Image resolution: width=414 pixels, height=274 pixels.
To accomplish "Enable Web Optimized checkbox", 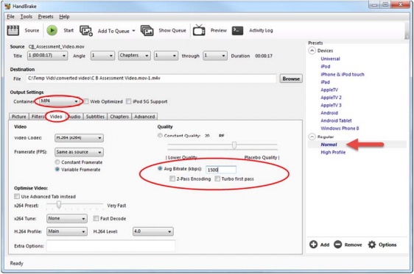I will 86,101.
